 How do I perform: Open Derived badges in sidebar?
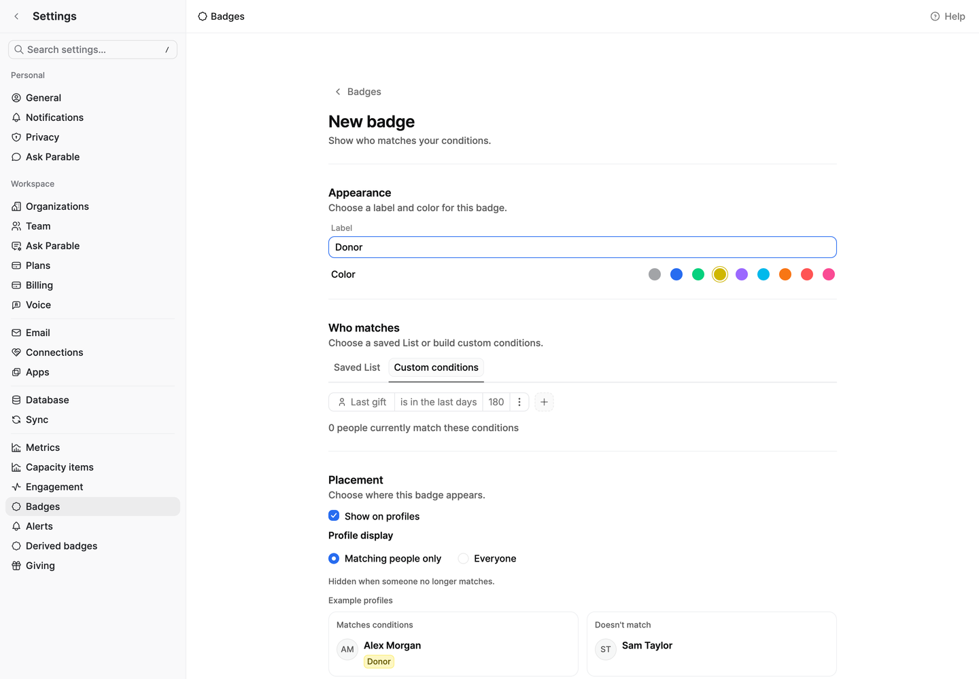coord(92,546)
